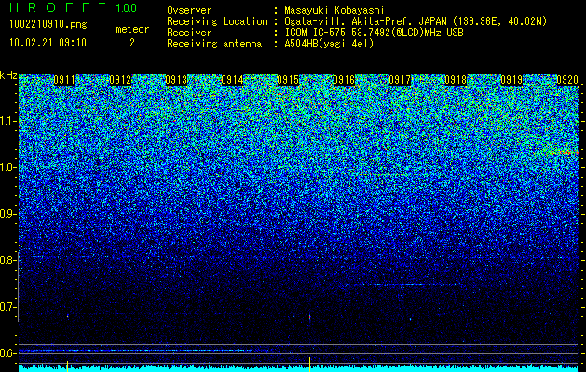Click the 0.7 frequency axis label

point(7,307)
